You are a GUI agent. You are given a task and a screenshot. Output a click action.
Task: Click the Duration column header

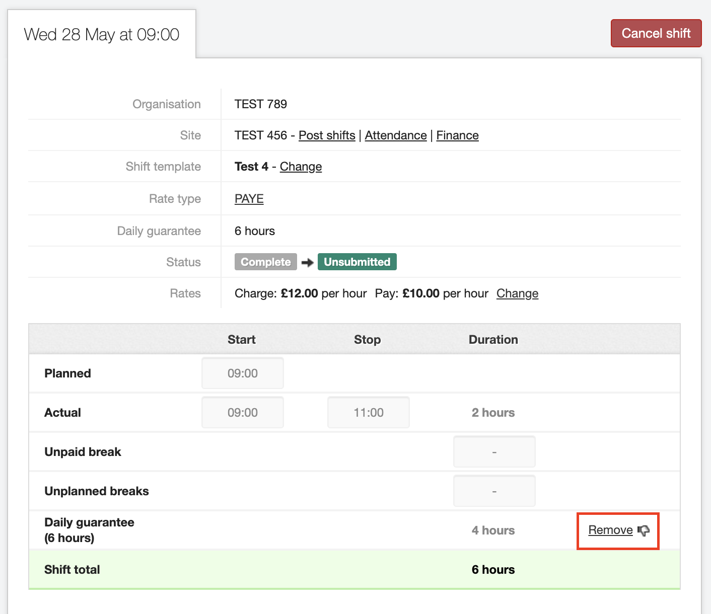pyautogui.click(x=493, y=340)
